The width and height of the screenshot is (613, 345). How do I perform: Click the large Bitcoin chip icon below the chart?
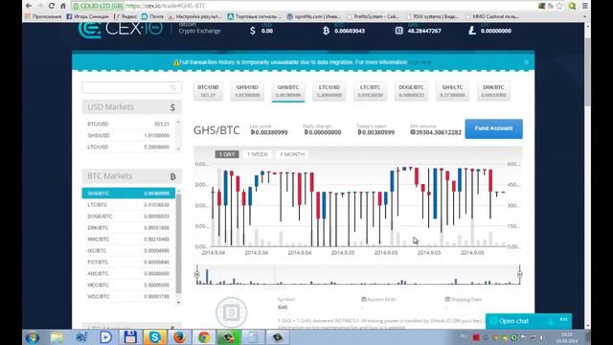click(x=231, y=312)
